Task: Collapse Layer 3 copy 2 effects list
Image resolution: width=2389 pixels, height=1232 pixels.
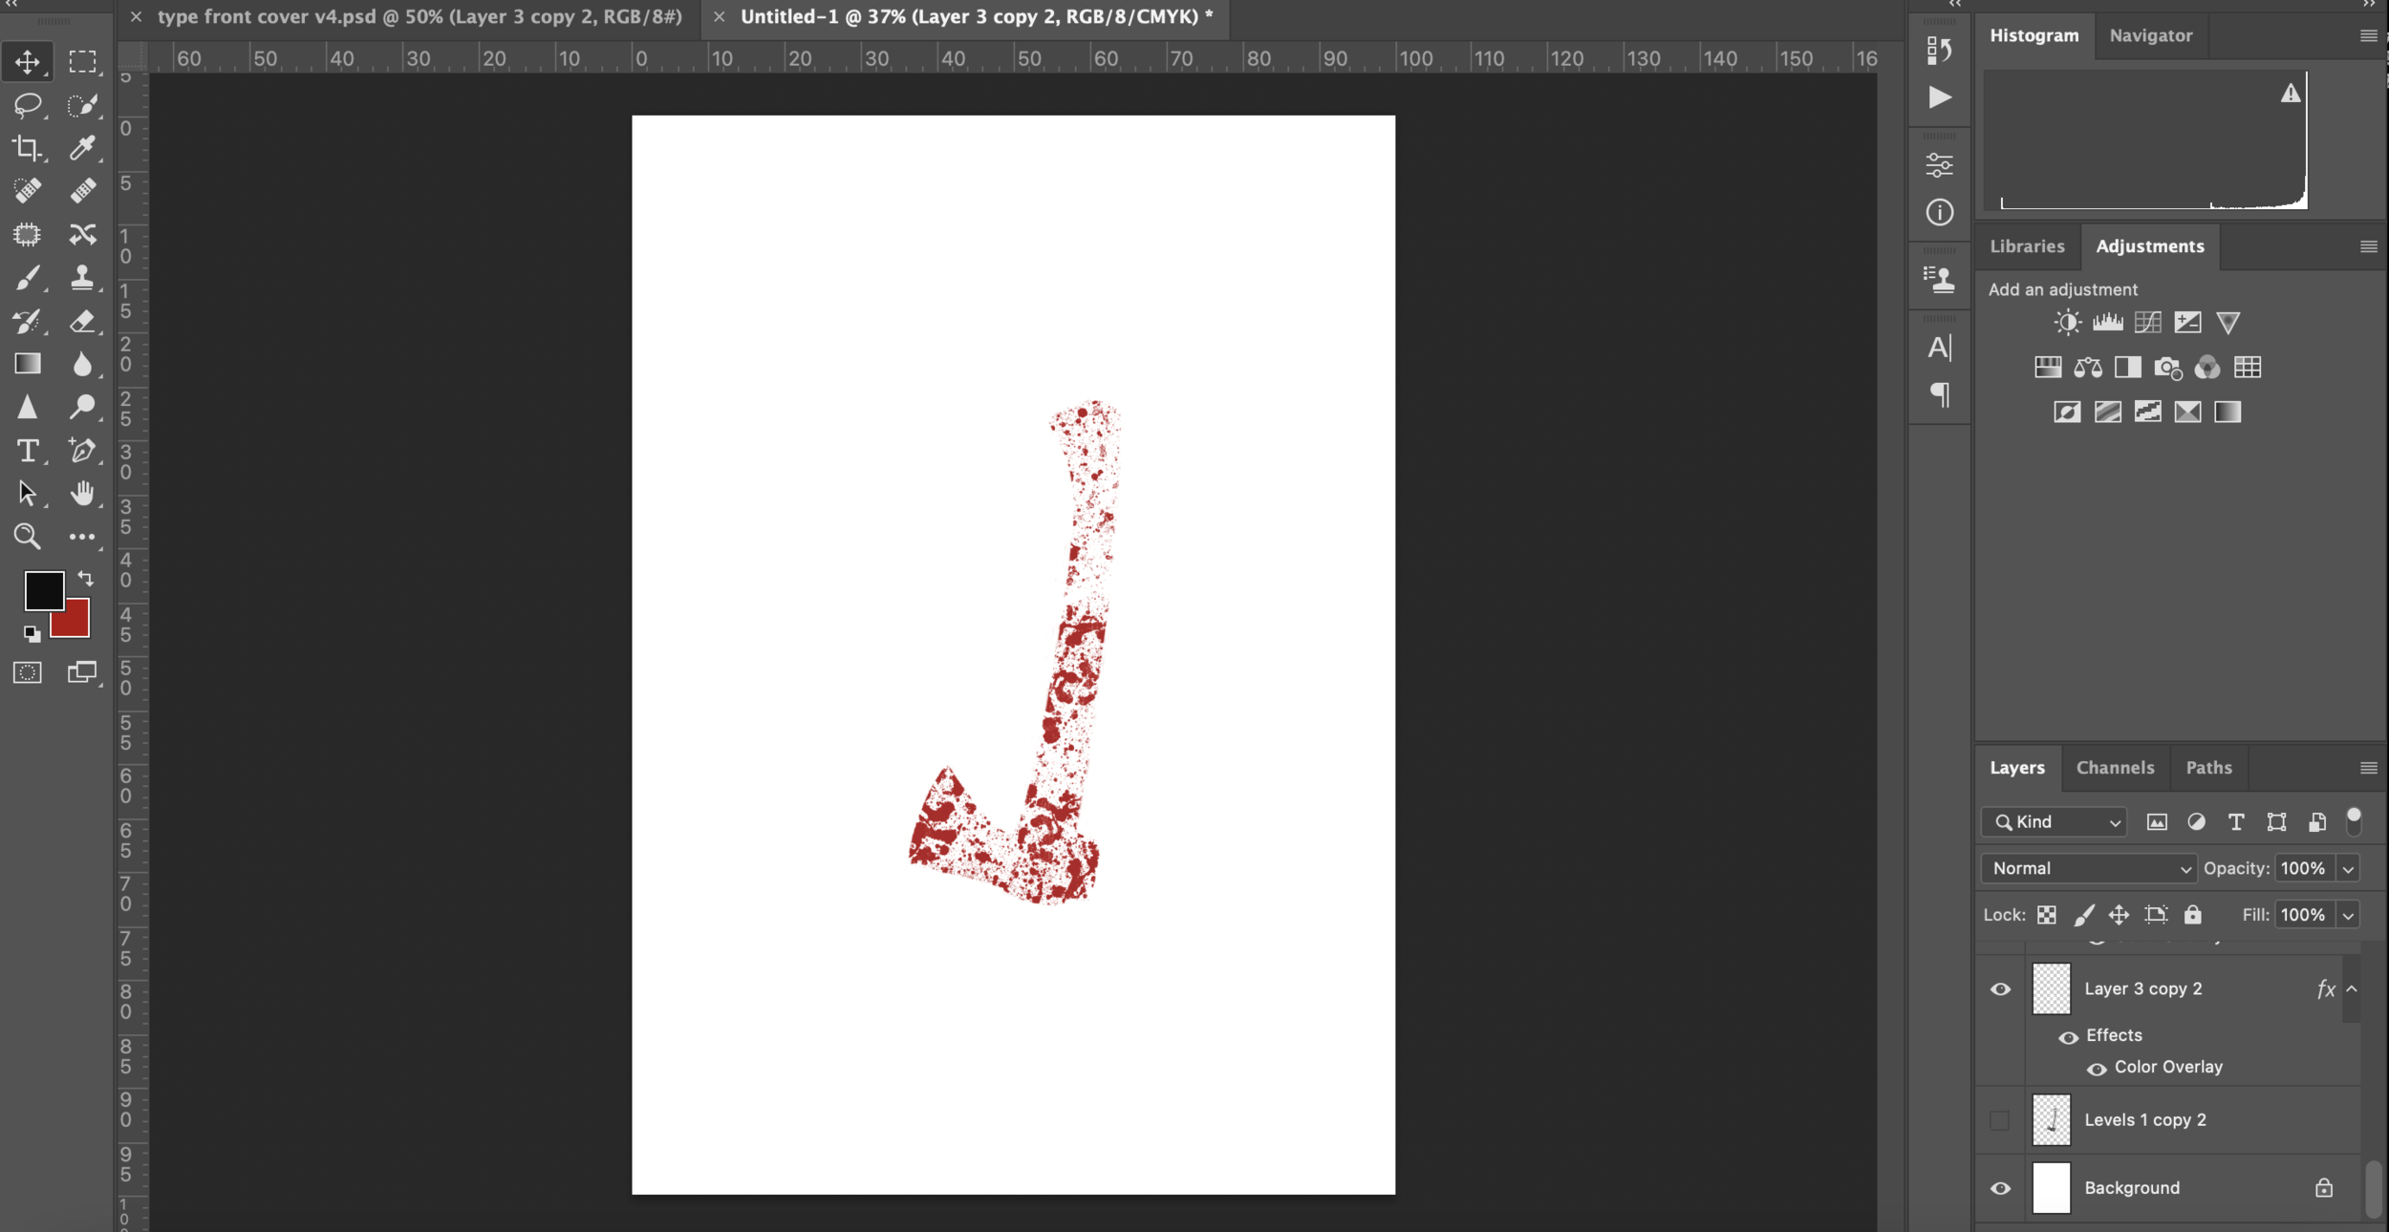Action: [x=2352, y=989]
